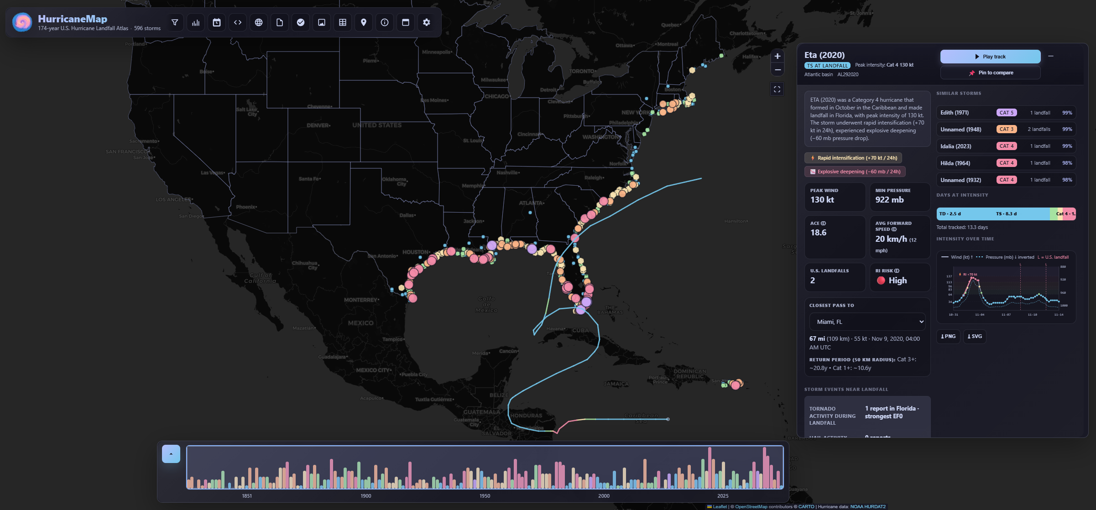Open the settings gear icon
Screen dimensions: 1096x510
coord(427,22)
